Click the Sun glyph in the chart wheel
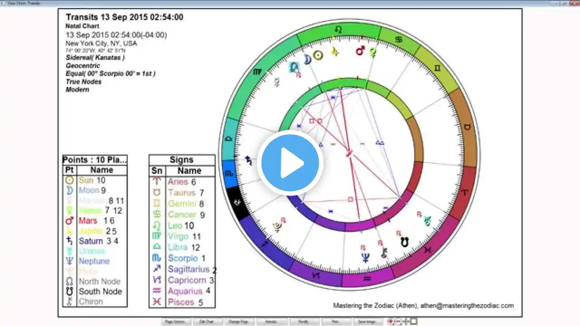The width and height of the screenshot is (580, 326). point(319,55)
